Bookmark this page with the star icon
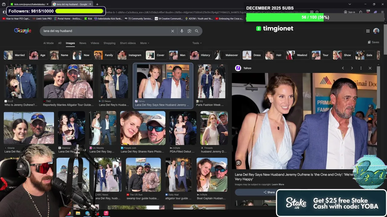The image size is (387, 217). [317, 12]
